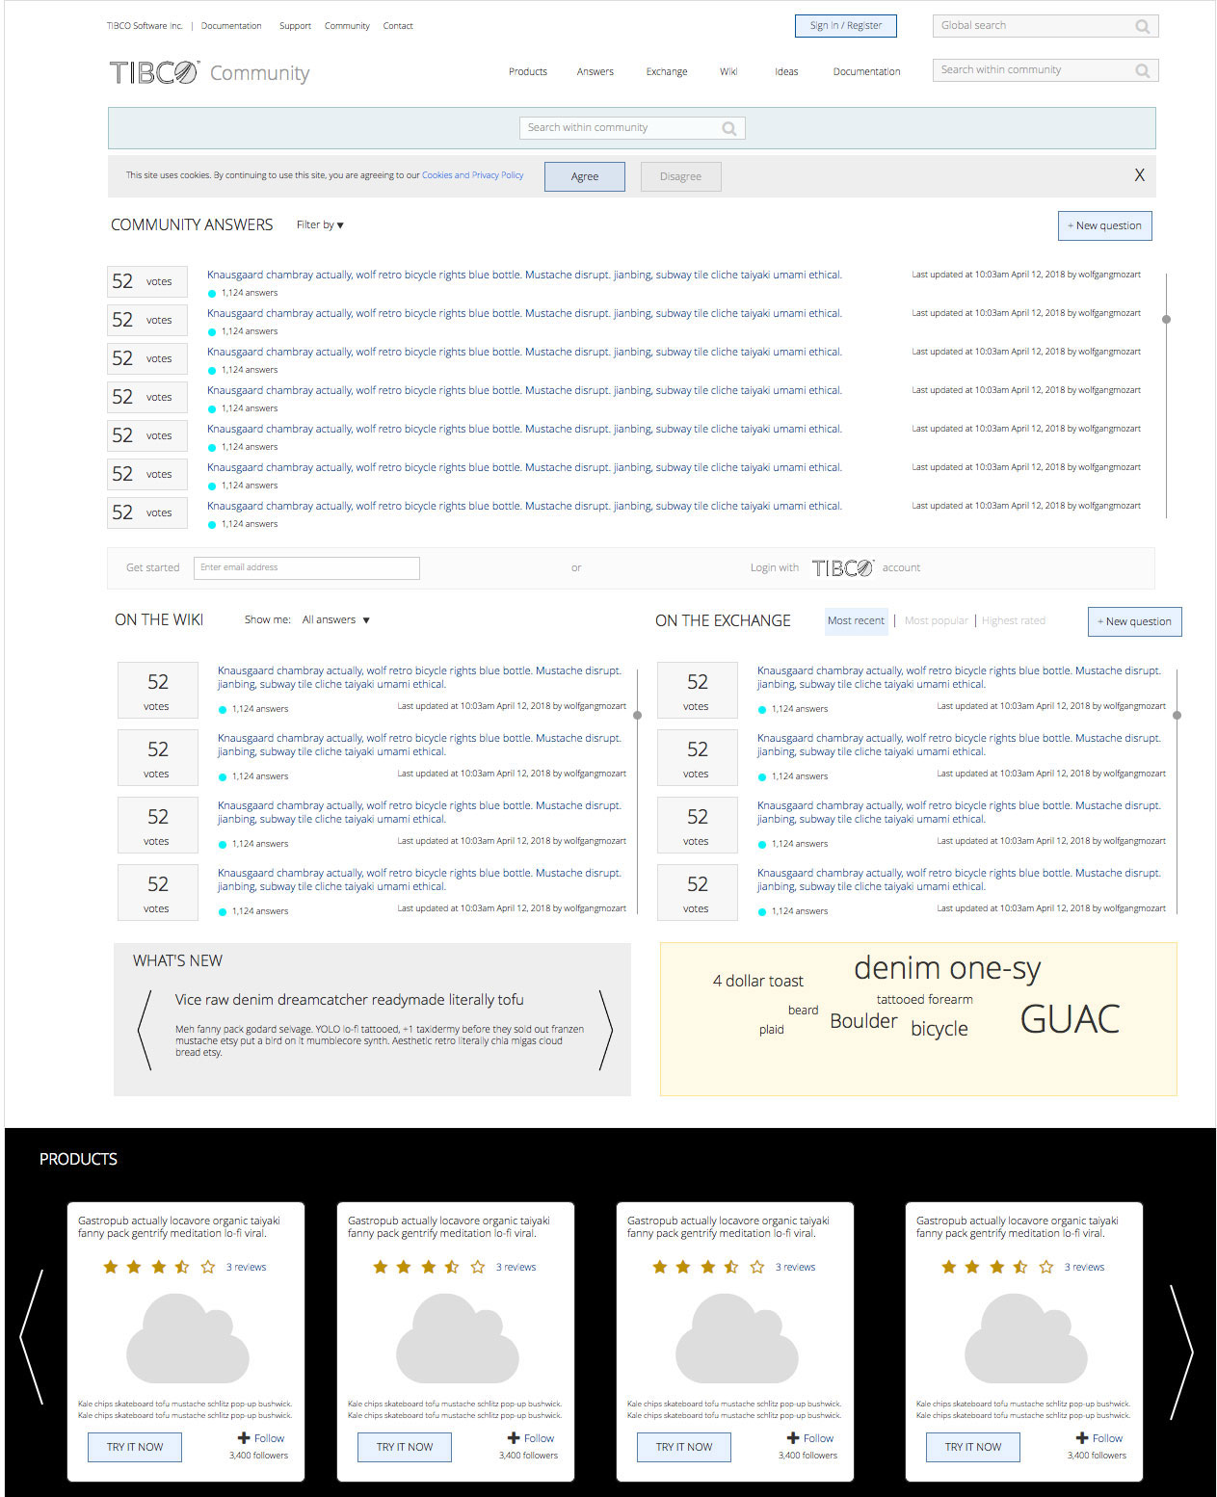Click the Global search magnifier icon

1142,27
